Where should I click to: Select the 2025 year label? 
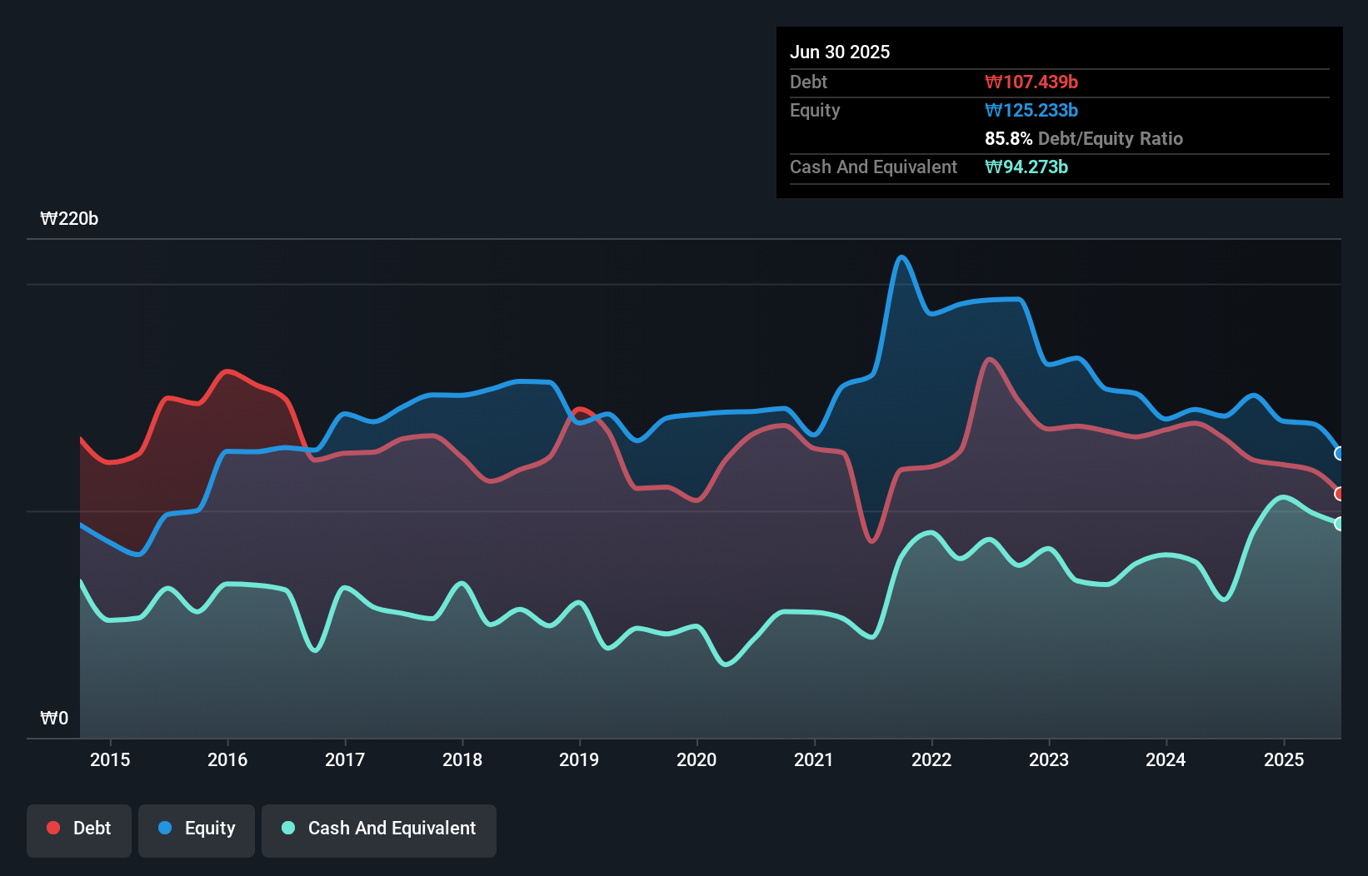point(1284,759)
